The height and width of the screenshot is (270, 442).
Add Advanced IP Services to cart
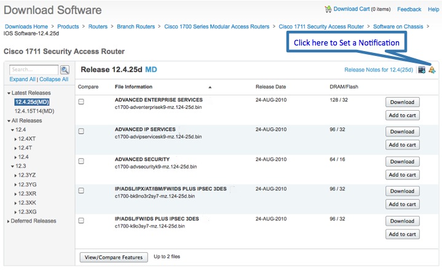click(402, 145)
